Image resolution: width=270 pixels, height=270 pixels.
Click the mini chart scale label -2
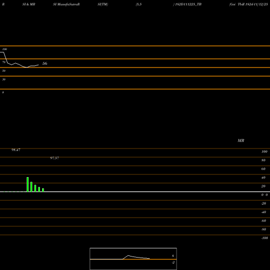pyautogui.click(x=173, y=262)
